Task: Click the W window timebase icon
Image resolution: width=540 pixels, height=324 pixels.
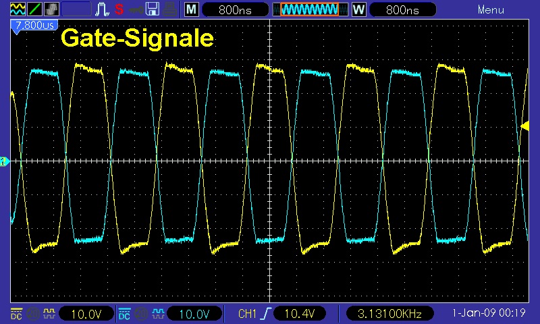Action: click(x=358, y=9)
